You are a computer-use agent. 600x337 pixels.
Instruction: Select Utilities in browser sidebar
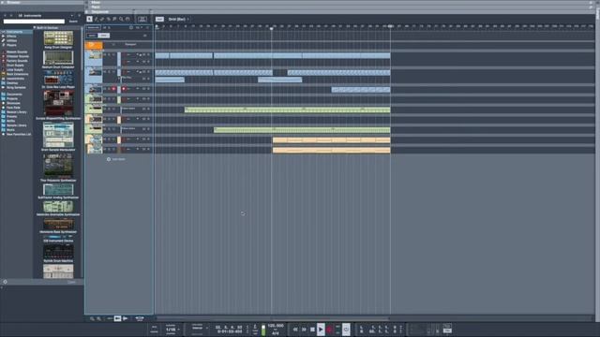click(11, 40)
